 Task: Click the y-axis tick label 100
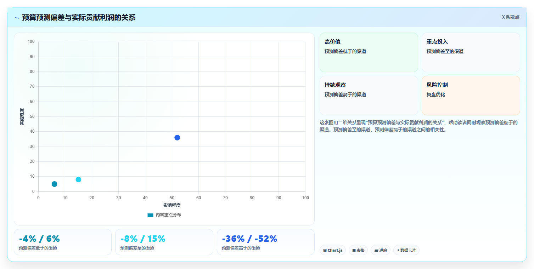(x=31, y=42)
